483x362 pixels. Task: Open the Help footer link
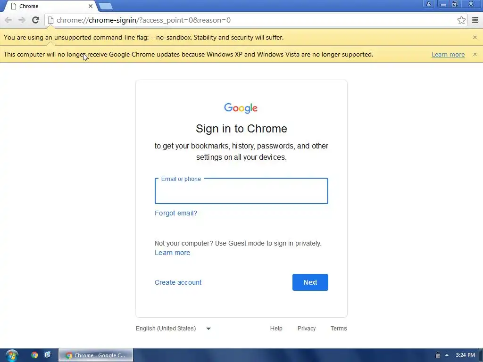(x=276, y=329)
